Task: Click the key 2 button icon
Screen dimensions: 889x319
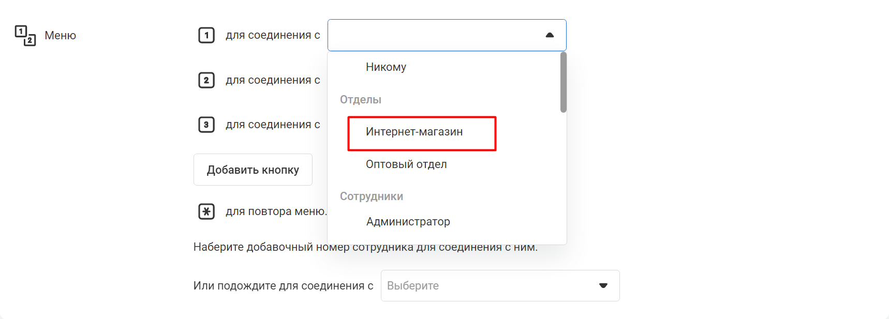Action: (x=206, y=80)
